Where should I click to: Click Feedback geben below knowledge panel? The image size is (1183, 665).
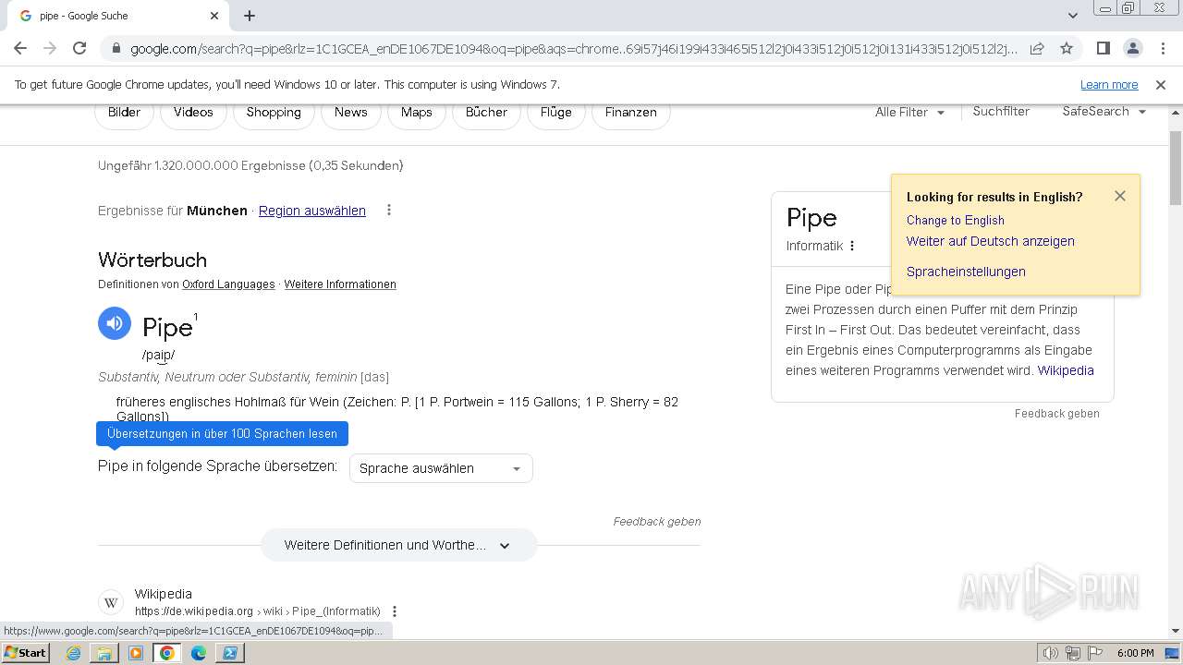[1057, 414]
